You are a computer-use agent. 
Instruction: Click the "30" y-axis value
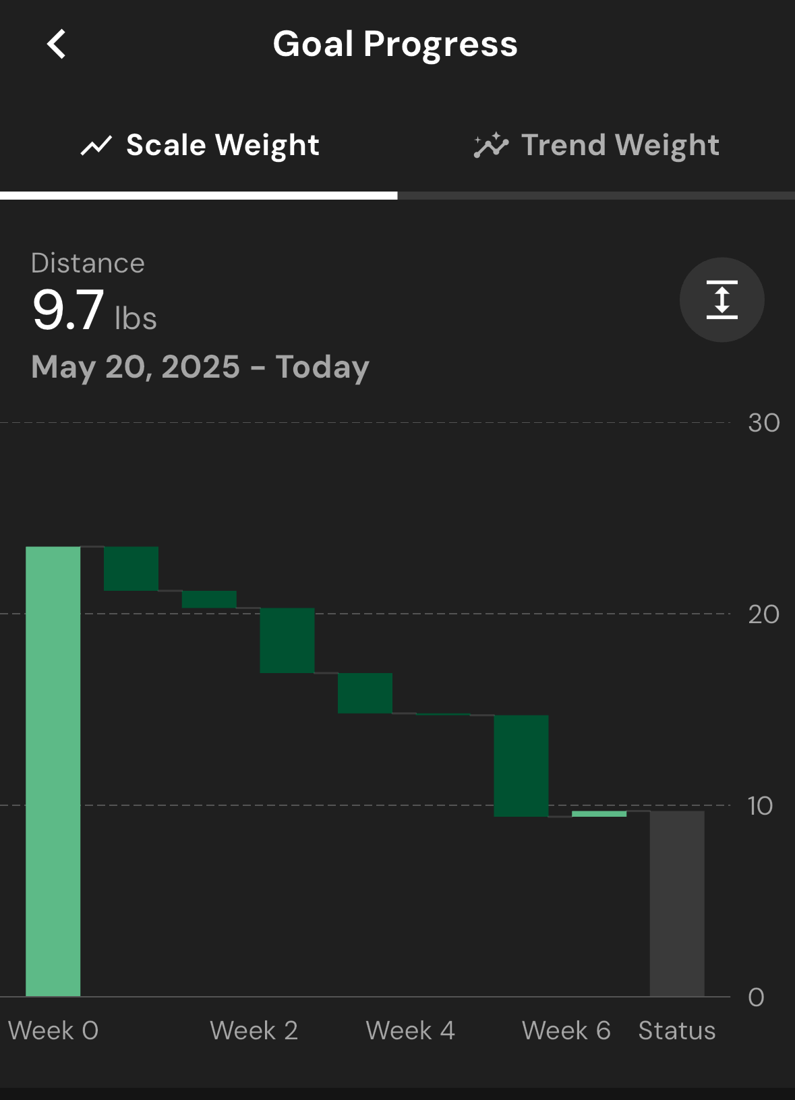(x=763, y=423)
